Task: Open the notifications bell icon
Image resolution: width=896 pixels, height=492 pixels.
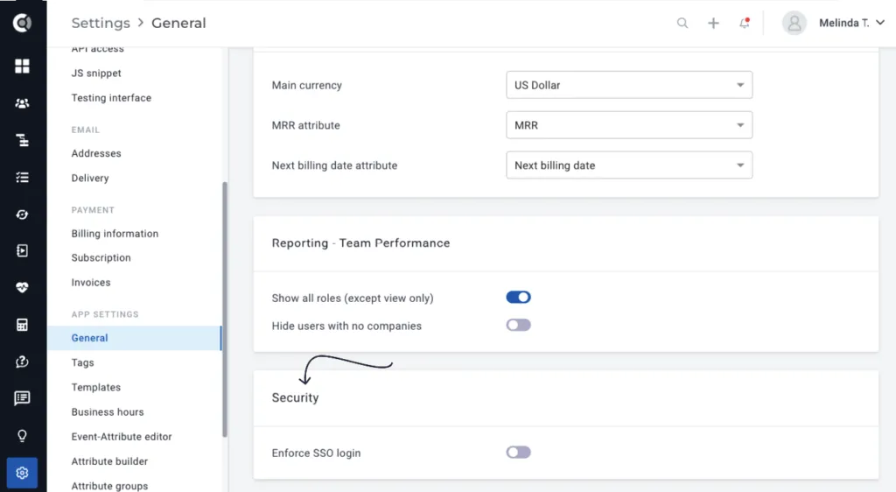Action: 744,23
